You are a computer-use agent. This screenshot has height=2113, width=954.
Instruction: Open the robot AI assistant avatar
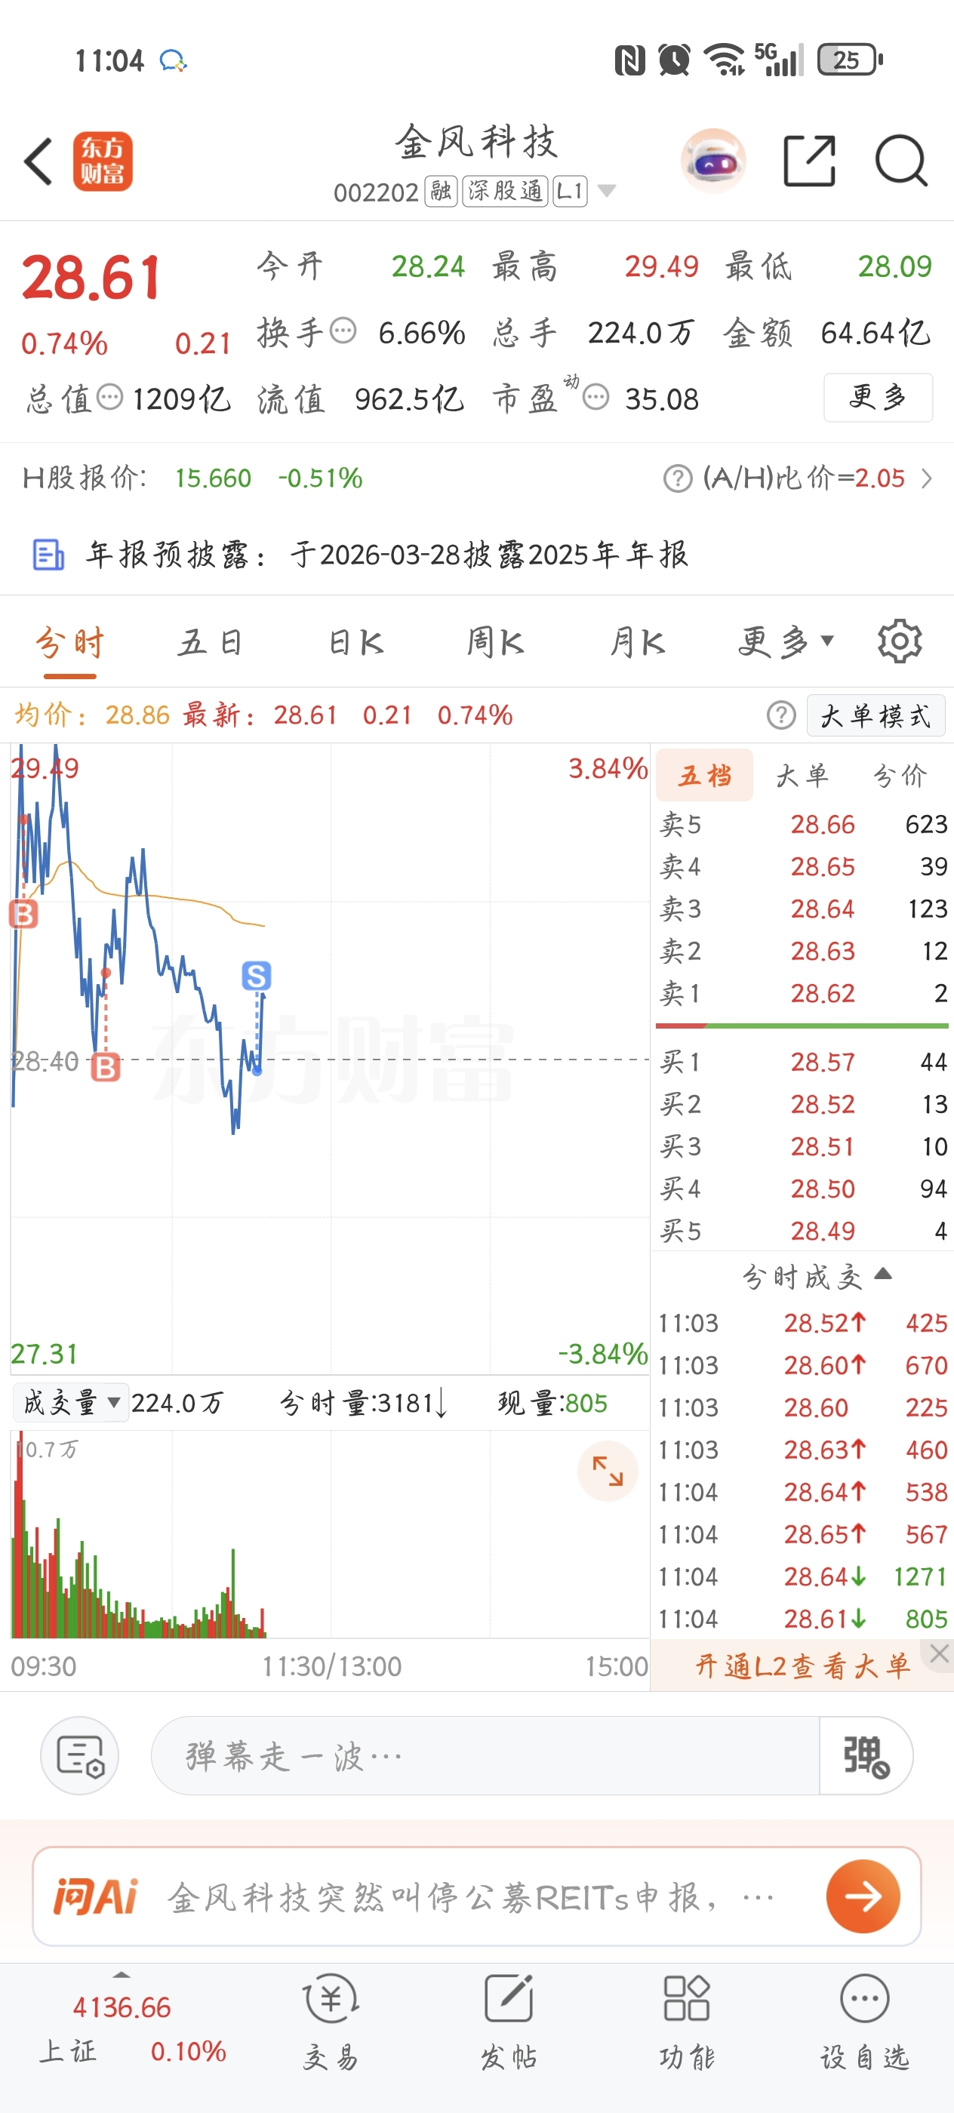712,161
